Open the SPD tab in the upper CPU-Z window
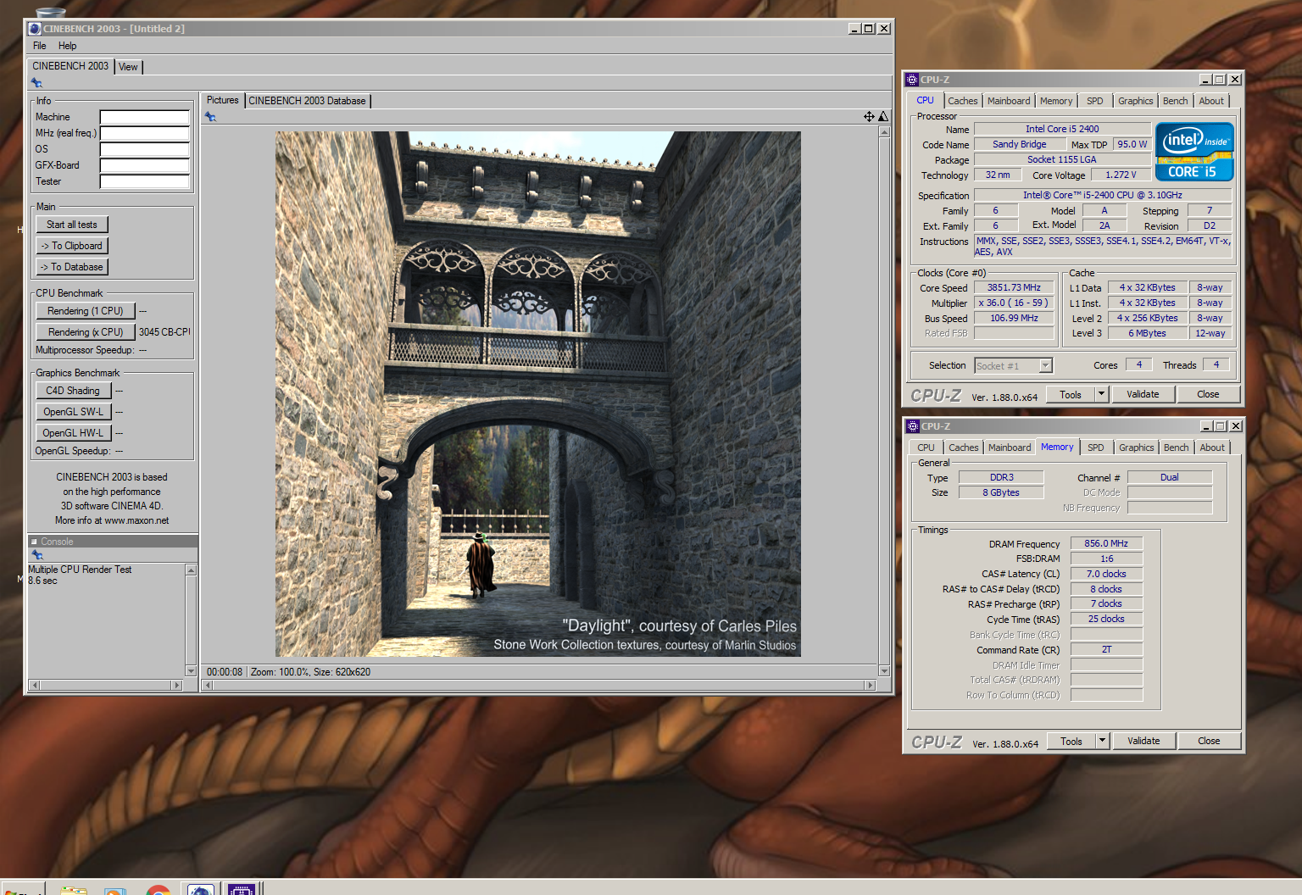The image size is (1302, 895). click(1095, 101)
